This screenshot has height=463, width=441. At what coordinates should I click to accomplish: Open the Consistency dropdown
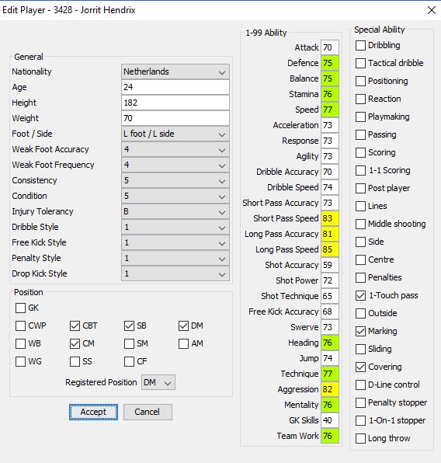pos(175,181)
